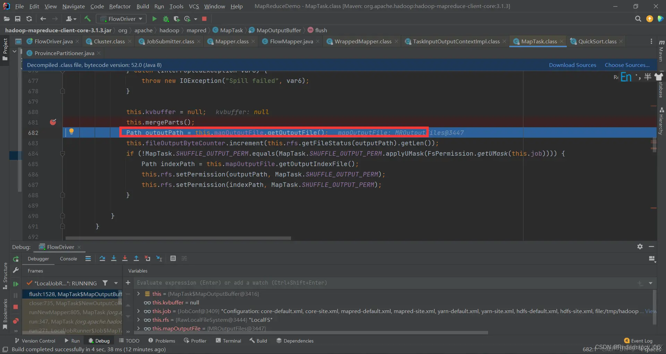Click debug panel settings gear icon

pyautogui.click(x=640, y=247)
